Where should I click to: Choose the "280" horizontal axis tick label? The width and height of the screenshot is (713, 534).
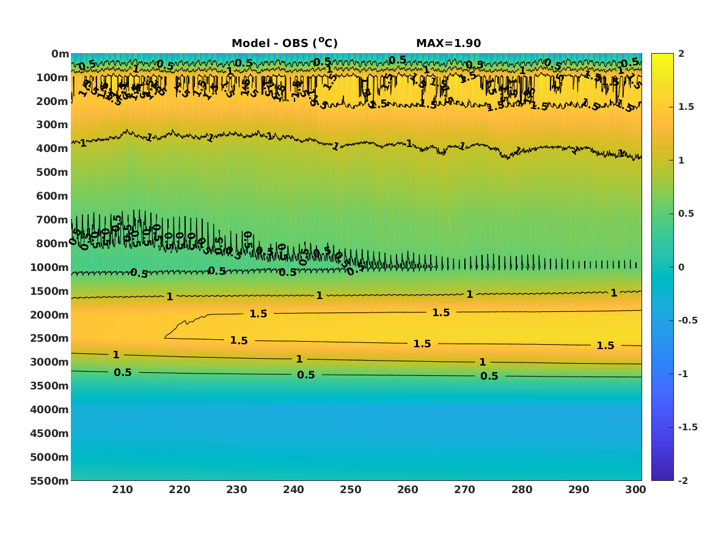tap(522, 489)
